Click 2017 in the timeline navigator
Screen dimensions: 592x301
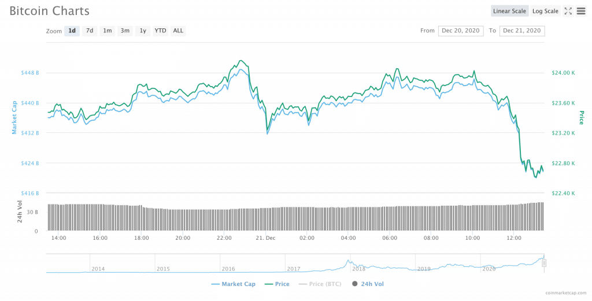pos(294,269)
